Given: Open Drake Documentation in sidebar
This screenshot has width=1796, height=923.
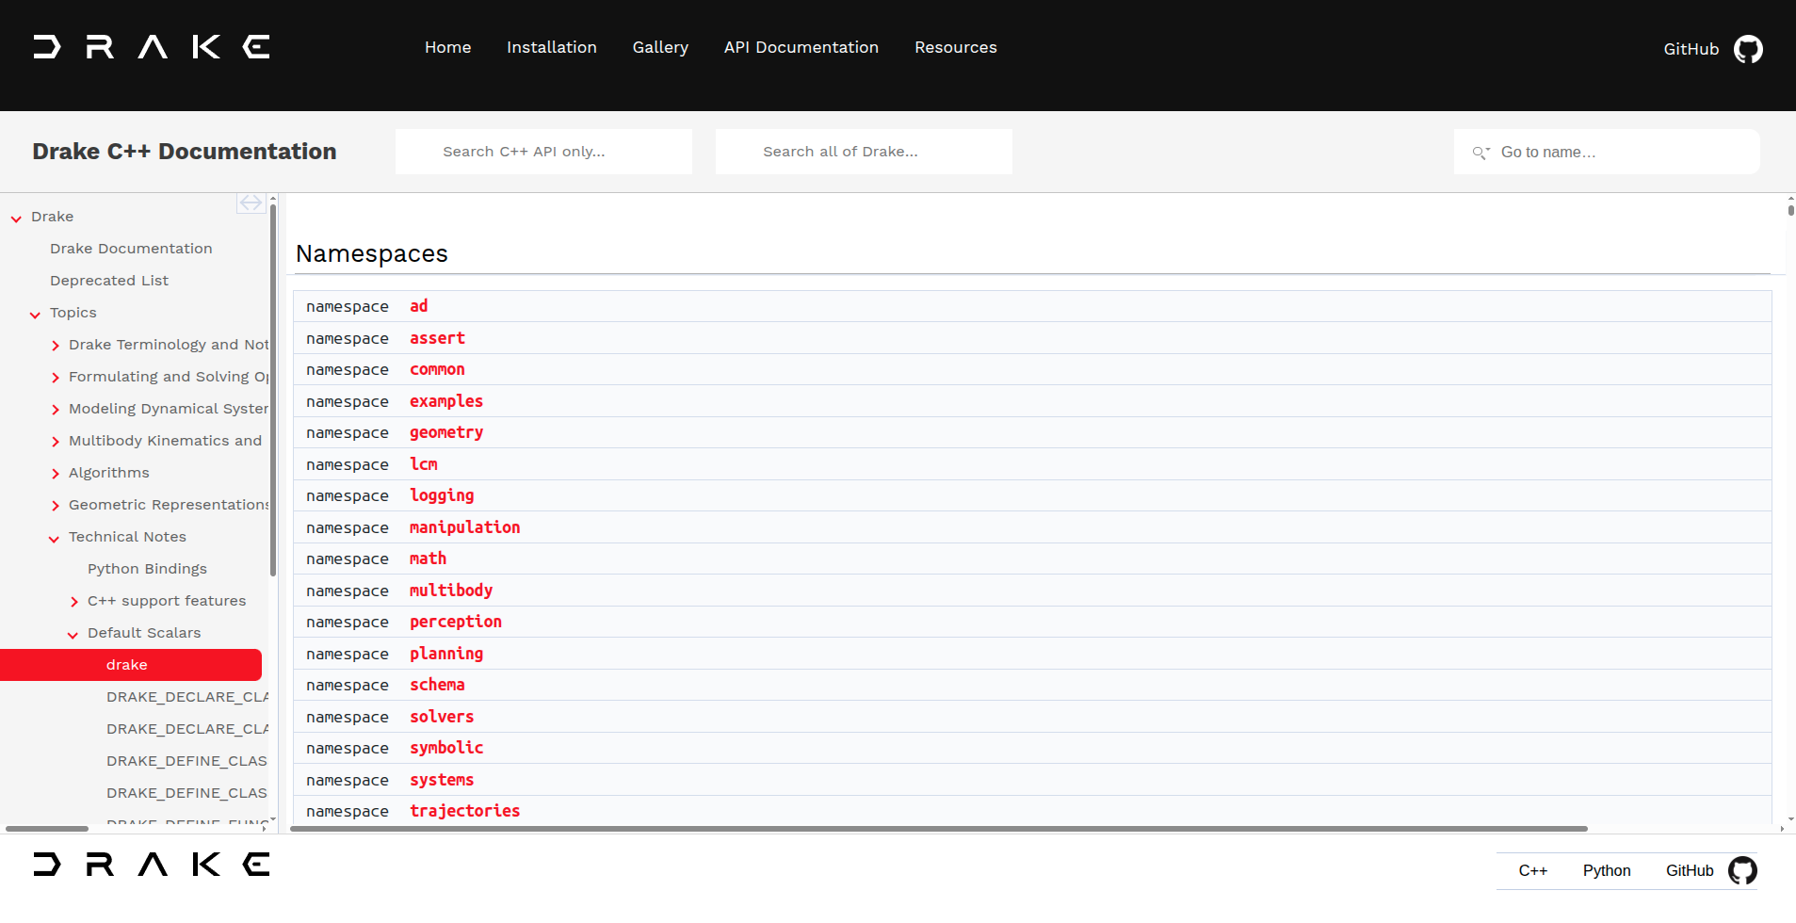Looking at the screenshot, I should click(131, 249).
